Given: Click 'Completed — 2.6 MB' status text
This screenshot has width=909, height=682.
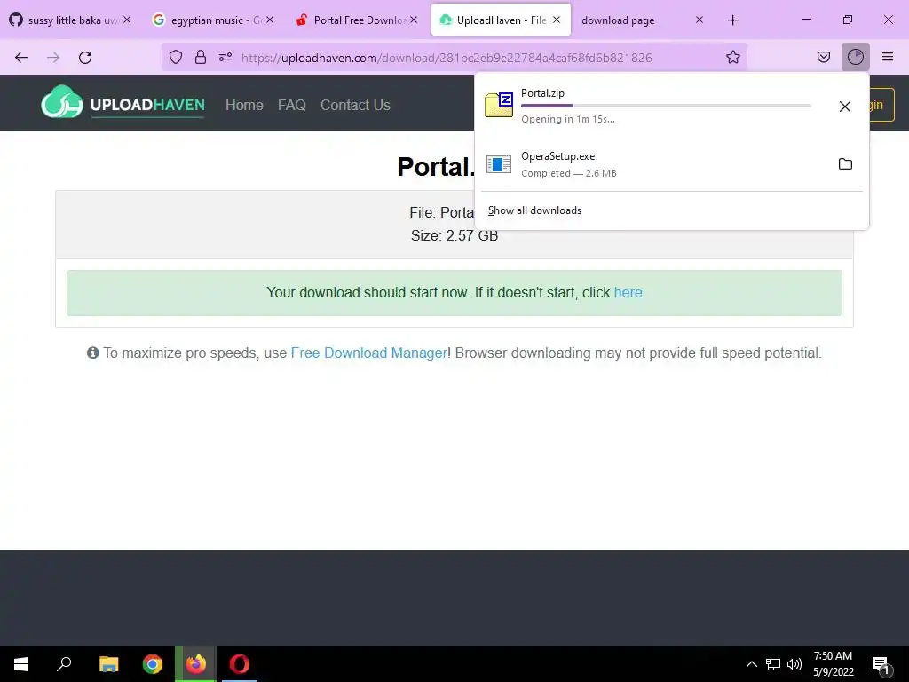Looking at the screenshot, I should (569, 173).
